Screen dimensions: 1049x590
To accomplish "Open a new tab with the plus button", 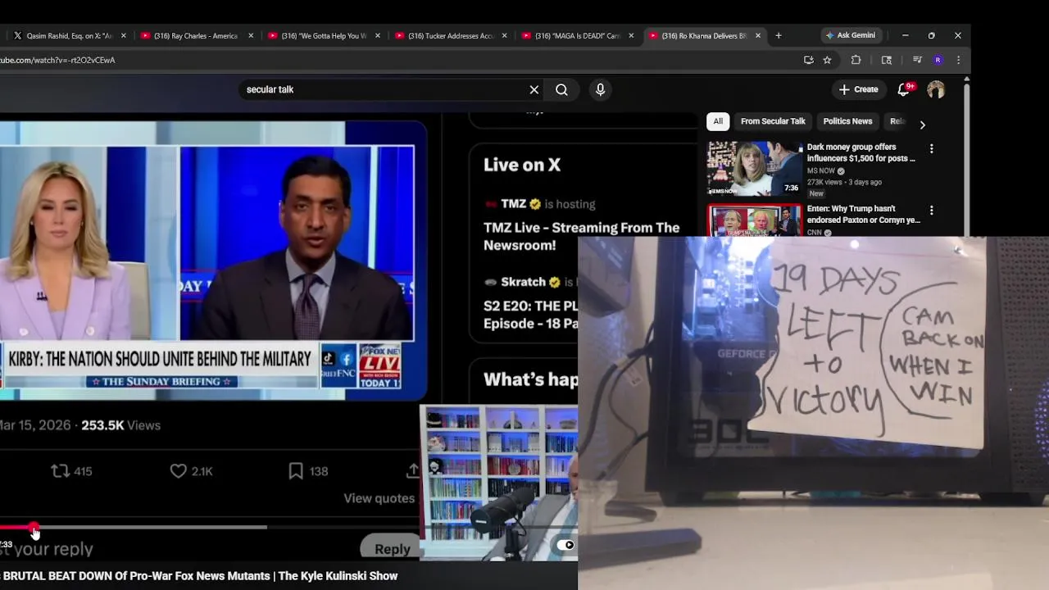I will tap(779, 35).
